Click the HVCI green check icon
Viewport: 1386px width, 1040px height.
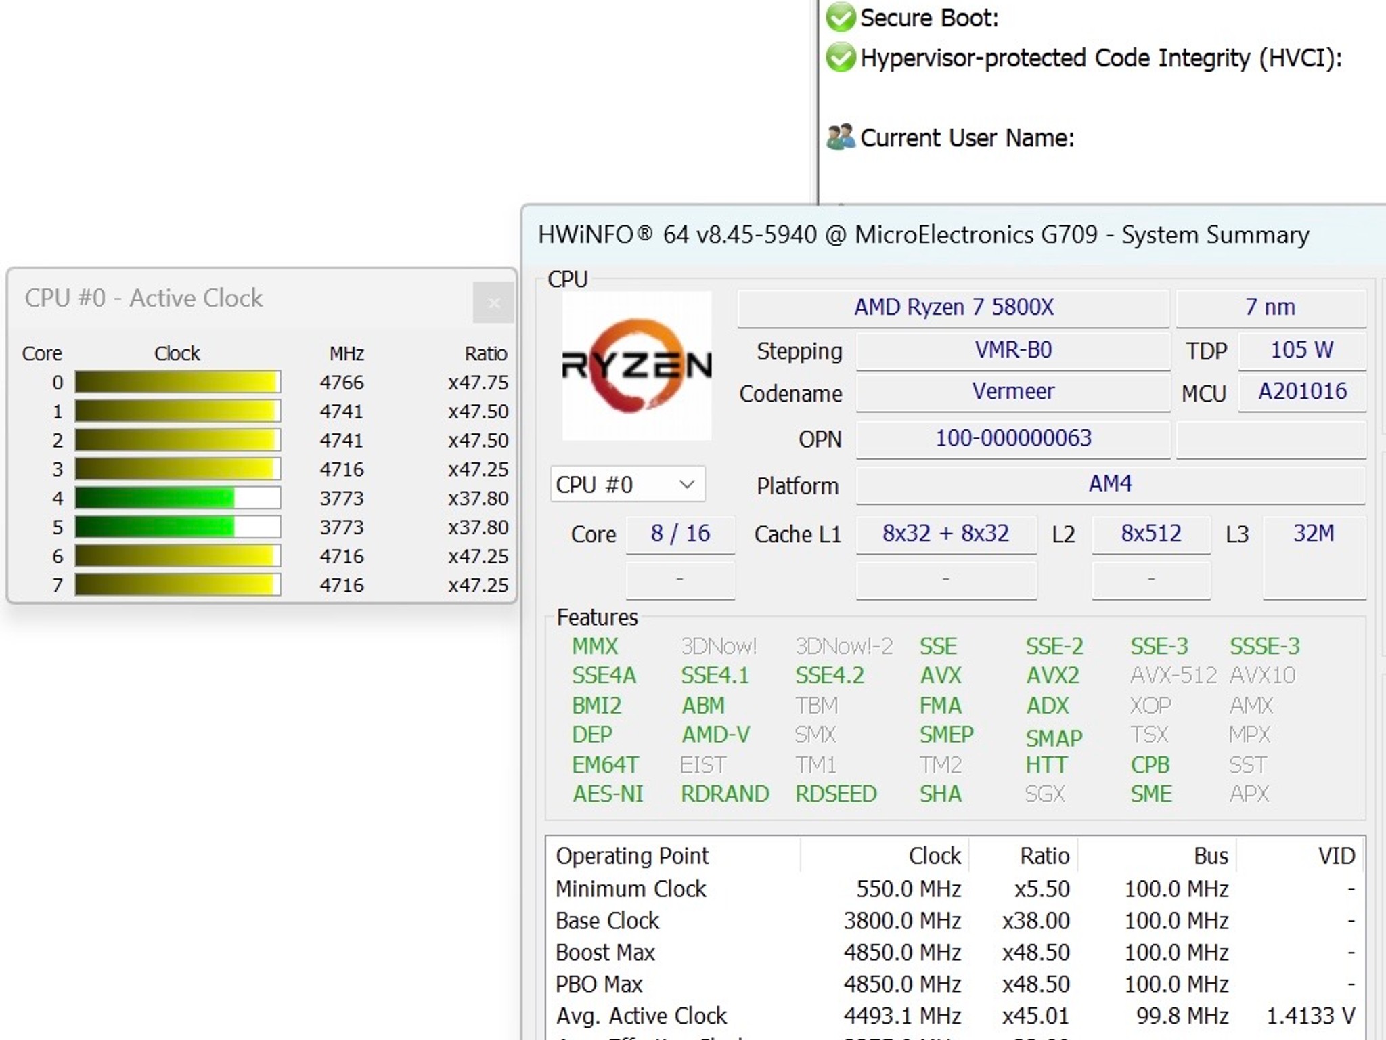click(841, 58)
